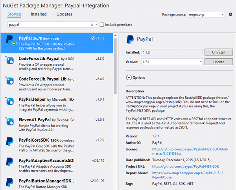Select the CodeForceLib.Paypal.Lib package row

[x=57, y=84]
